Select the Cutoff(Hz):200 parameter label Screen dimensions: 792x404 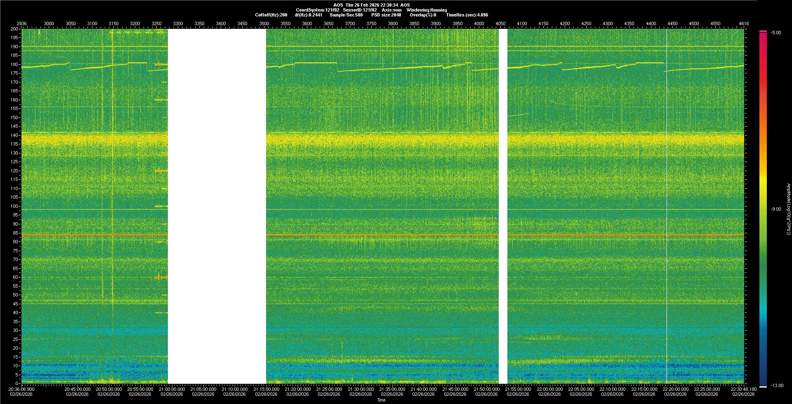point(271,15)
